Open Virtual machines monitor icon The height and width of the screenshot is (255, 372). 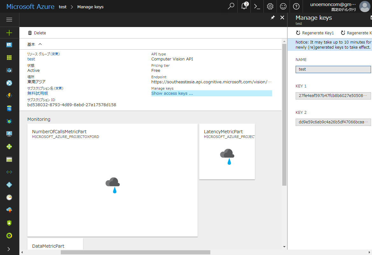tap(9, 134)
